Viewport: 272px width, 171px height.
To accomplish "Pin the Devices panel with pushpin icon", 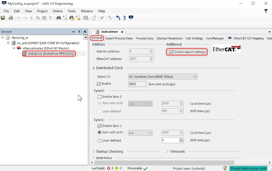I will (x=79, y=32).
